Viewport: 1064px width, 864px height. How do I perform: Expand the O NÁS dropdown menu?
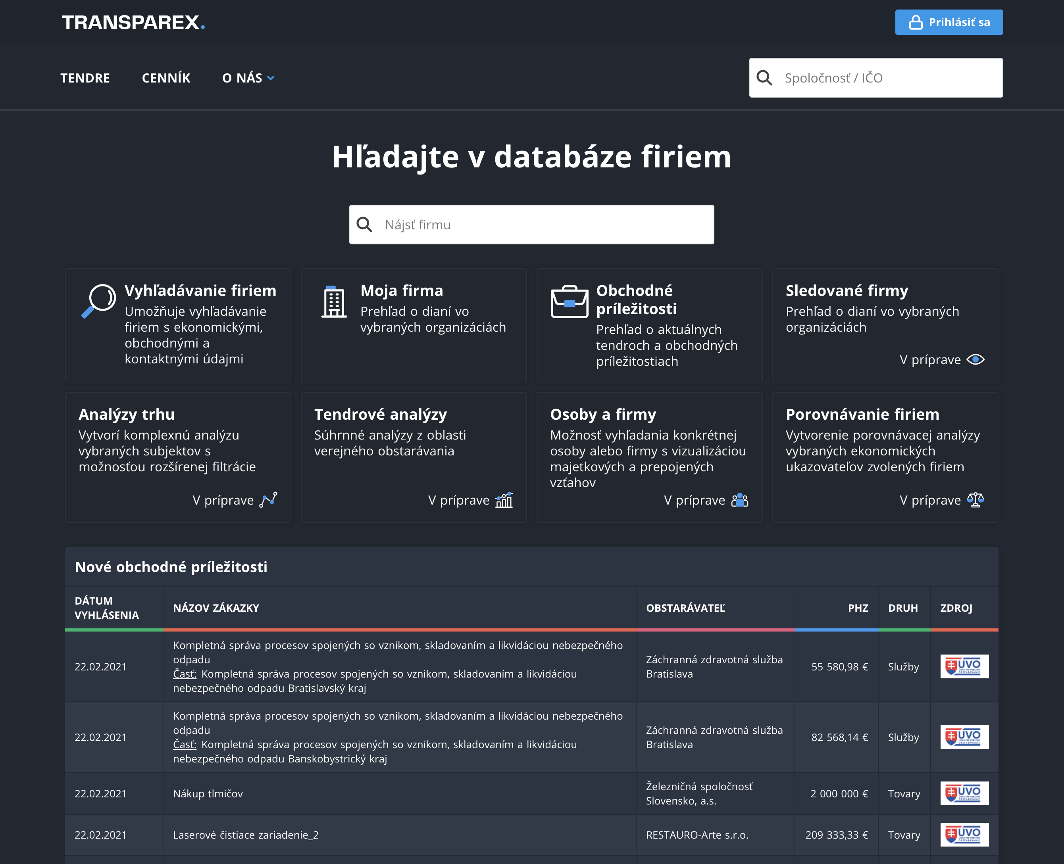248,78
